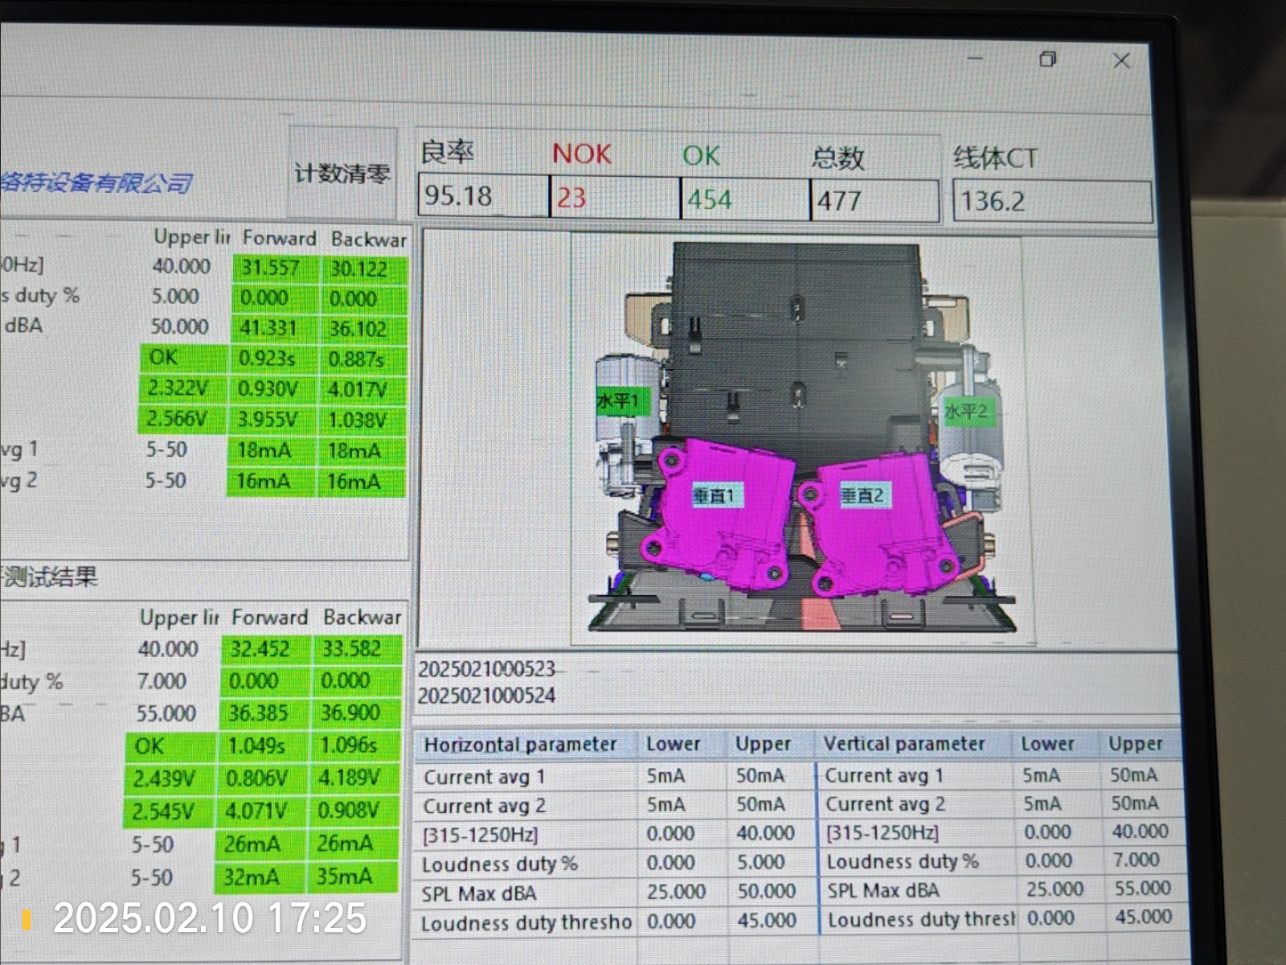The height and width of the screenshot is (965, 1286).
Task: Select serial number 2025021000523 in the list
Action: coord(486,669)
